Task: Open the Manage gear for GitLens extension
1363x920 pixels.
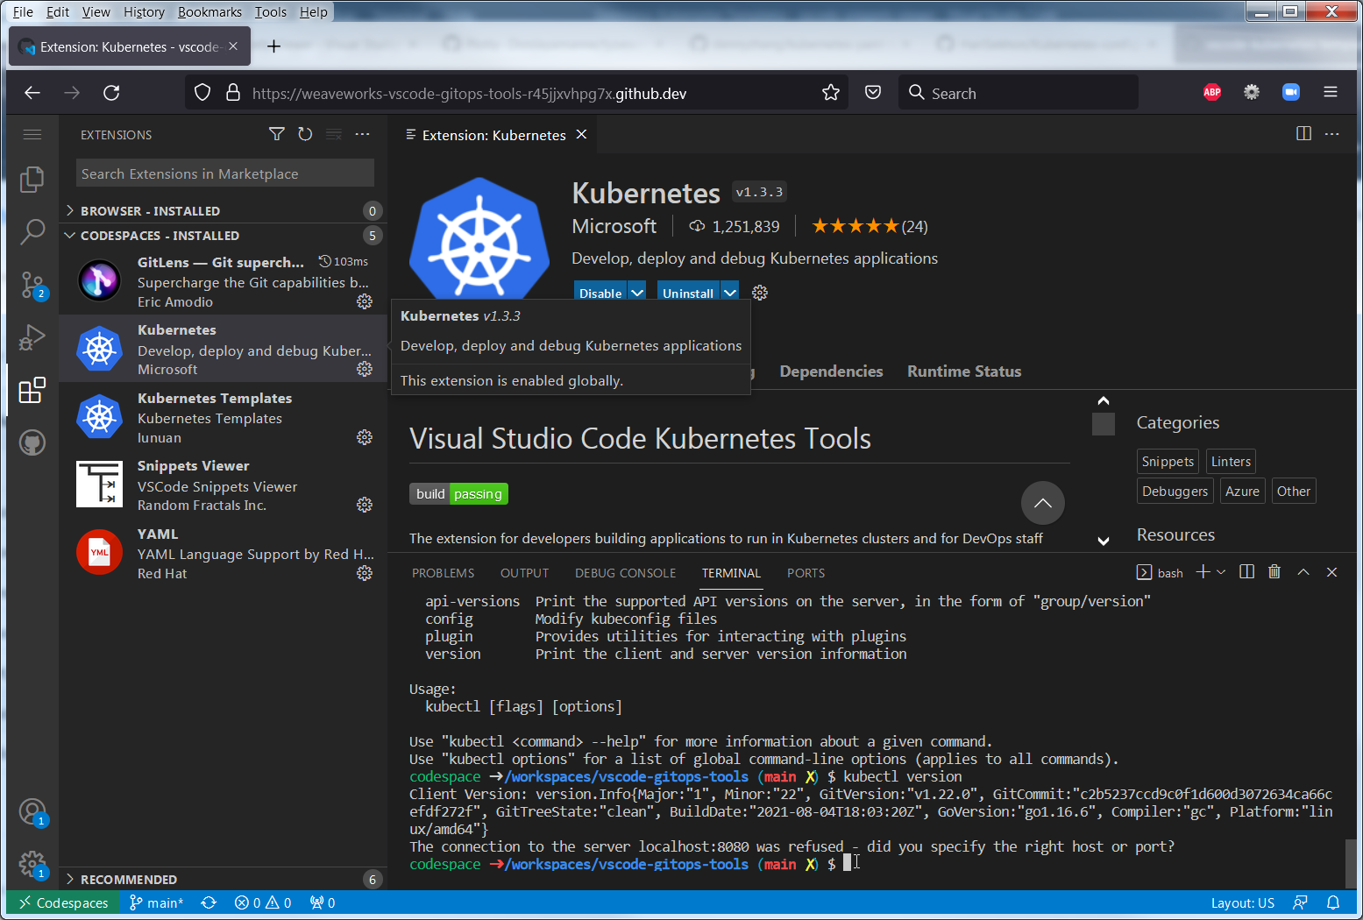Action: pos(365,301)
